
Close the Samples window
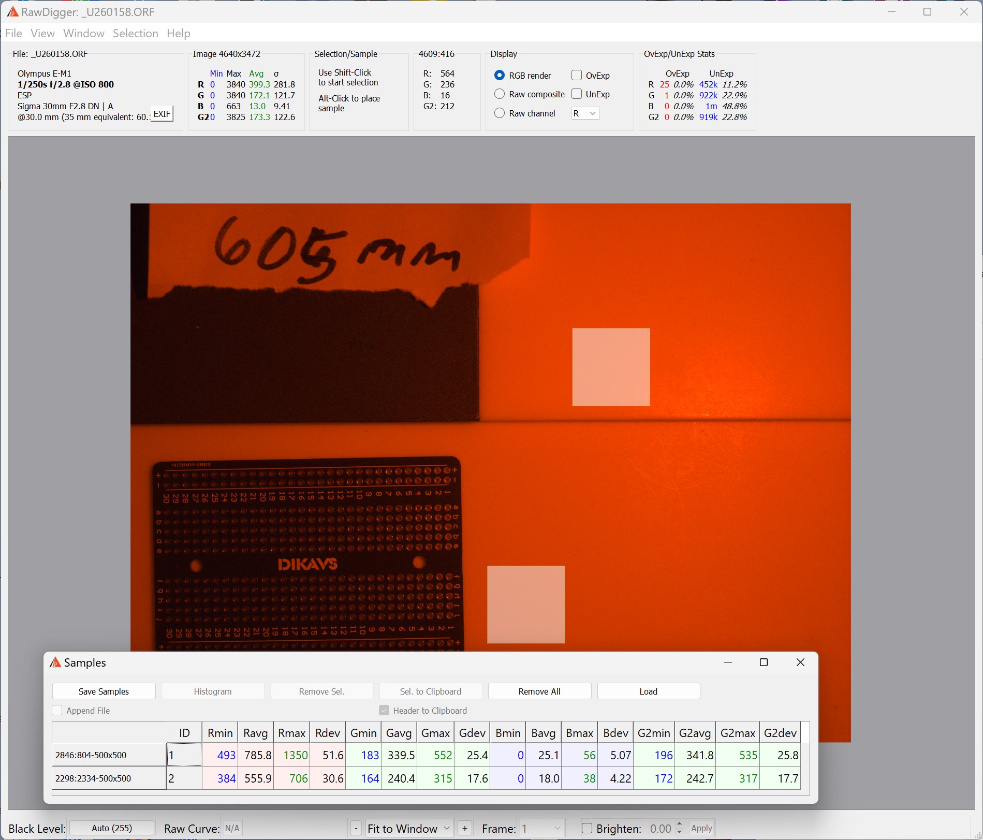point(800,662)
